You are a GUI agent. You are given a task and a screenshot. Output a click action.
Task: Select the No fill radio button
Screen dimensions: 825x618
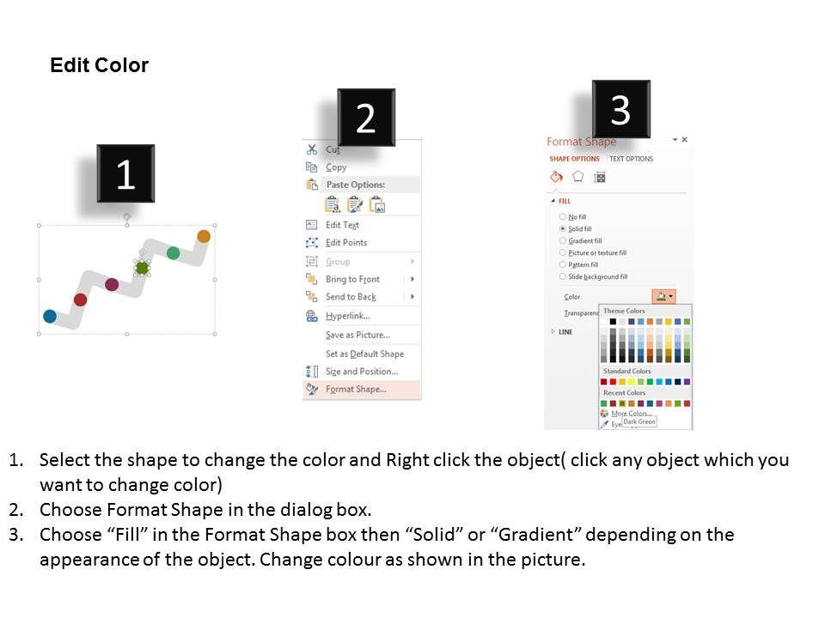pyautogui.click(x=563, y=217)
